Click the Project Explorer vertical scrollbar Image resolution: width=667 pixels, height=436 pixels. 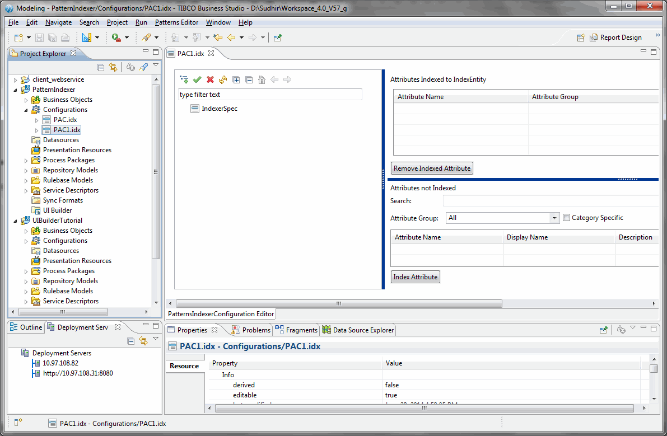pos(156,172)
